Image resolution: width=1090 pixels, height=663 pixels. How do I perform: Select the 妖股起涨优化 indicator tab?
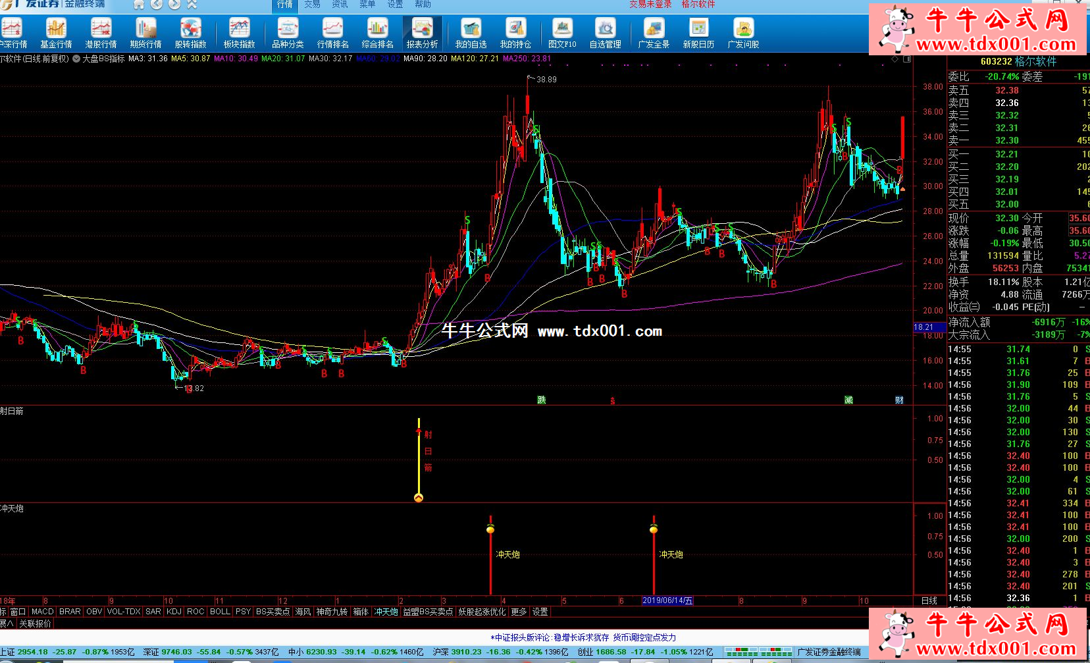coord(482,612)
